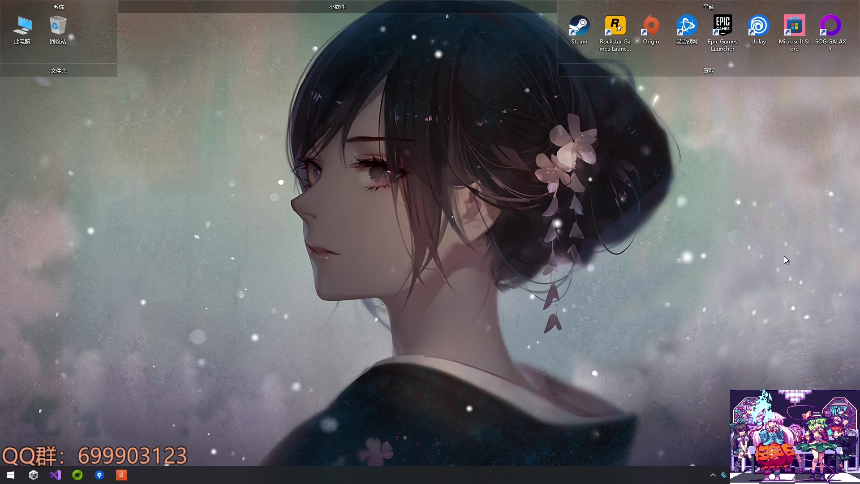Open the blue pin taskbar app
860x484 pixels.
(x=99, y=475)
